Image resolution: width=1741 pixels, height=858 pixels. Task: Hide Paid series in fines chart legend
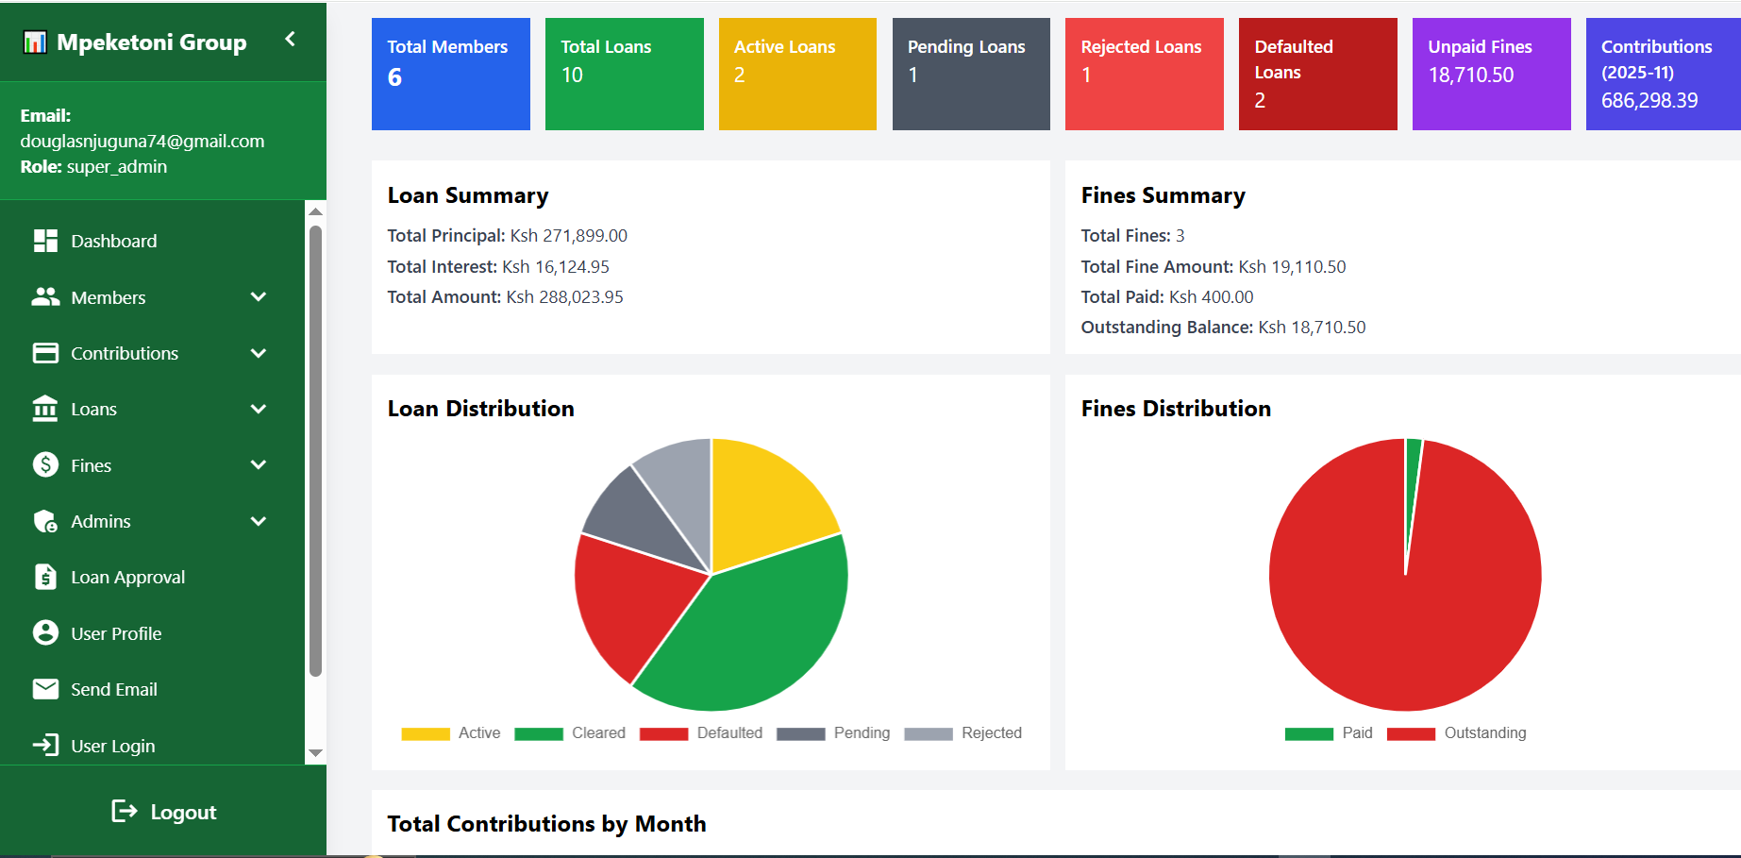[1329, 733]
